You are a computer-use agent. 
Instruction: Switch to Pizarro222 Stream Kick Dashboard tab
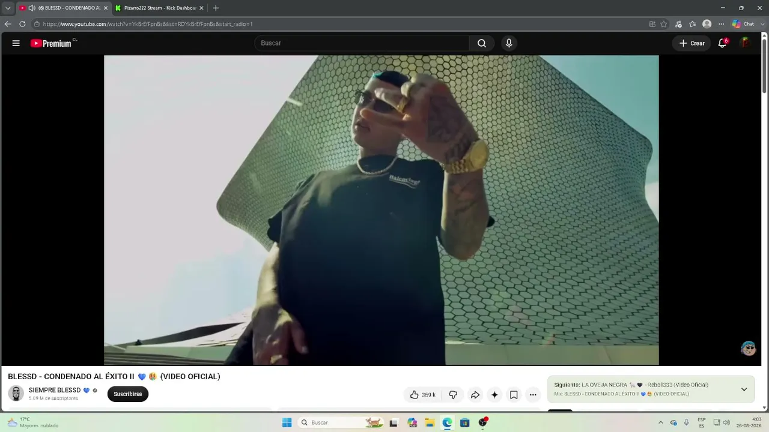click(160, 8)
